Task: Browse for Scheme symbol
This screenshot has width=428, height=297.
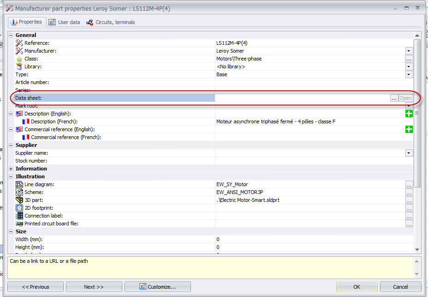Action: 409,192
